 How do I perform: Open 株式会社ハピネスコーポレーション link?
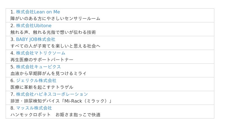click(52, 94)
